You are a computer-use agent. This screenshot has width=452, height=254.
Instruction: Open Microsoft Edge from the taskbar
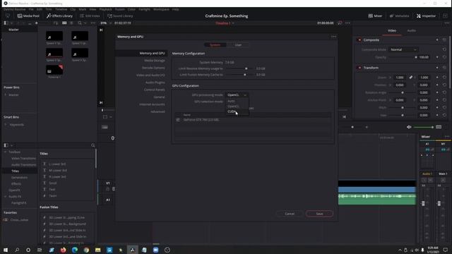coord(75,250)
